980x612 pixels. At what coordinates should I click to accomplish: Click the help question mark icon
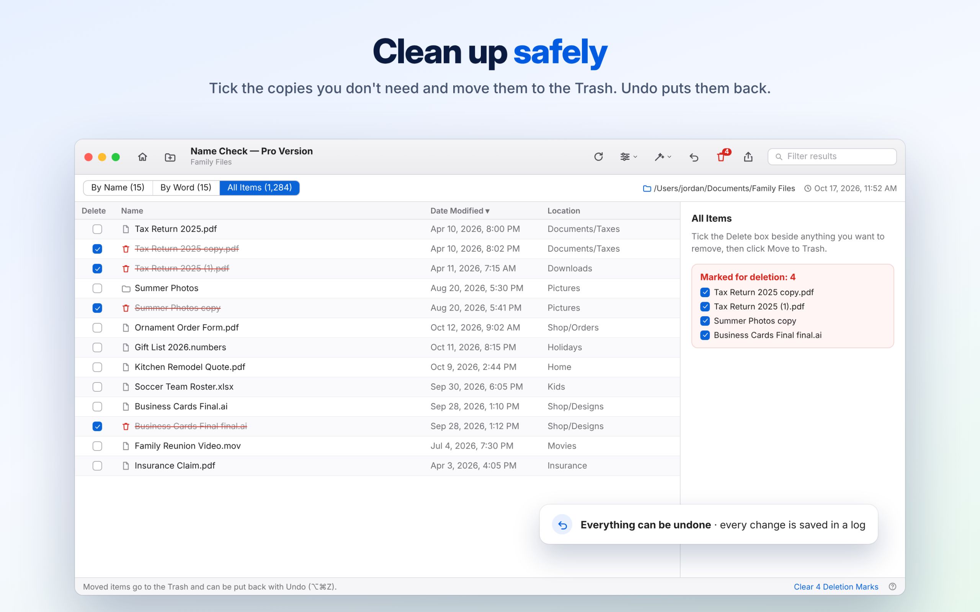(x=893, y=586)
